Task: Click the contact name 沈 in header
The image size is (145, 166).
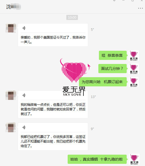Action: coord(8,7)
